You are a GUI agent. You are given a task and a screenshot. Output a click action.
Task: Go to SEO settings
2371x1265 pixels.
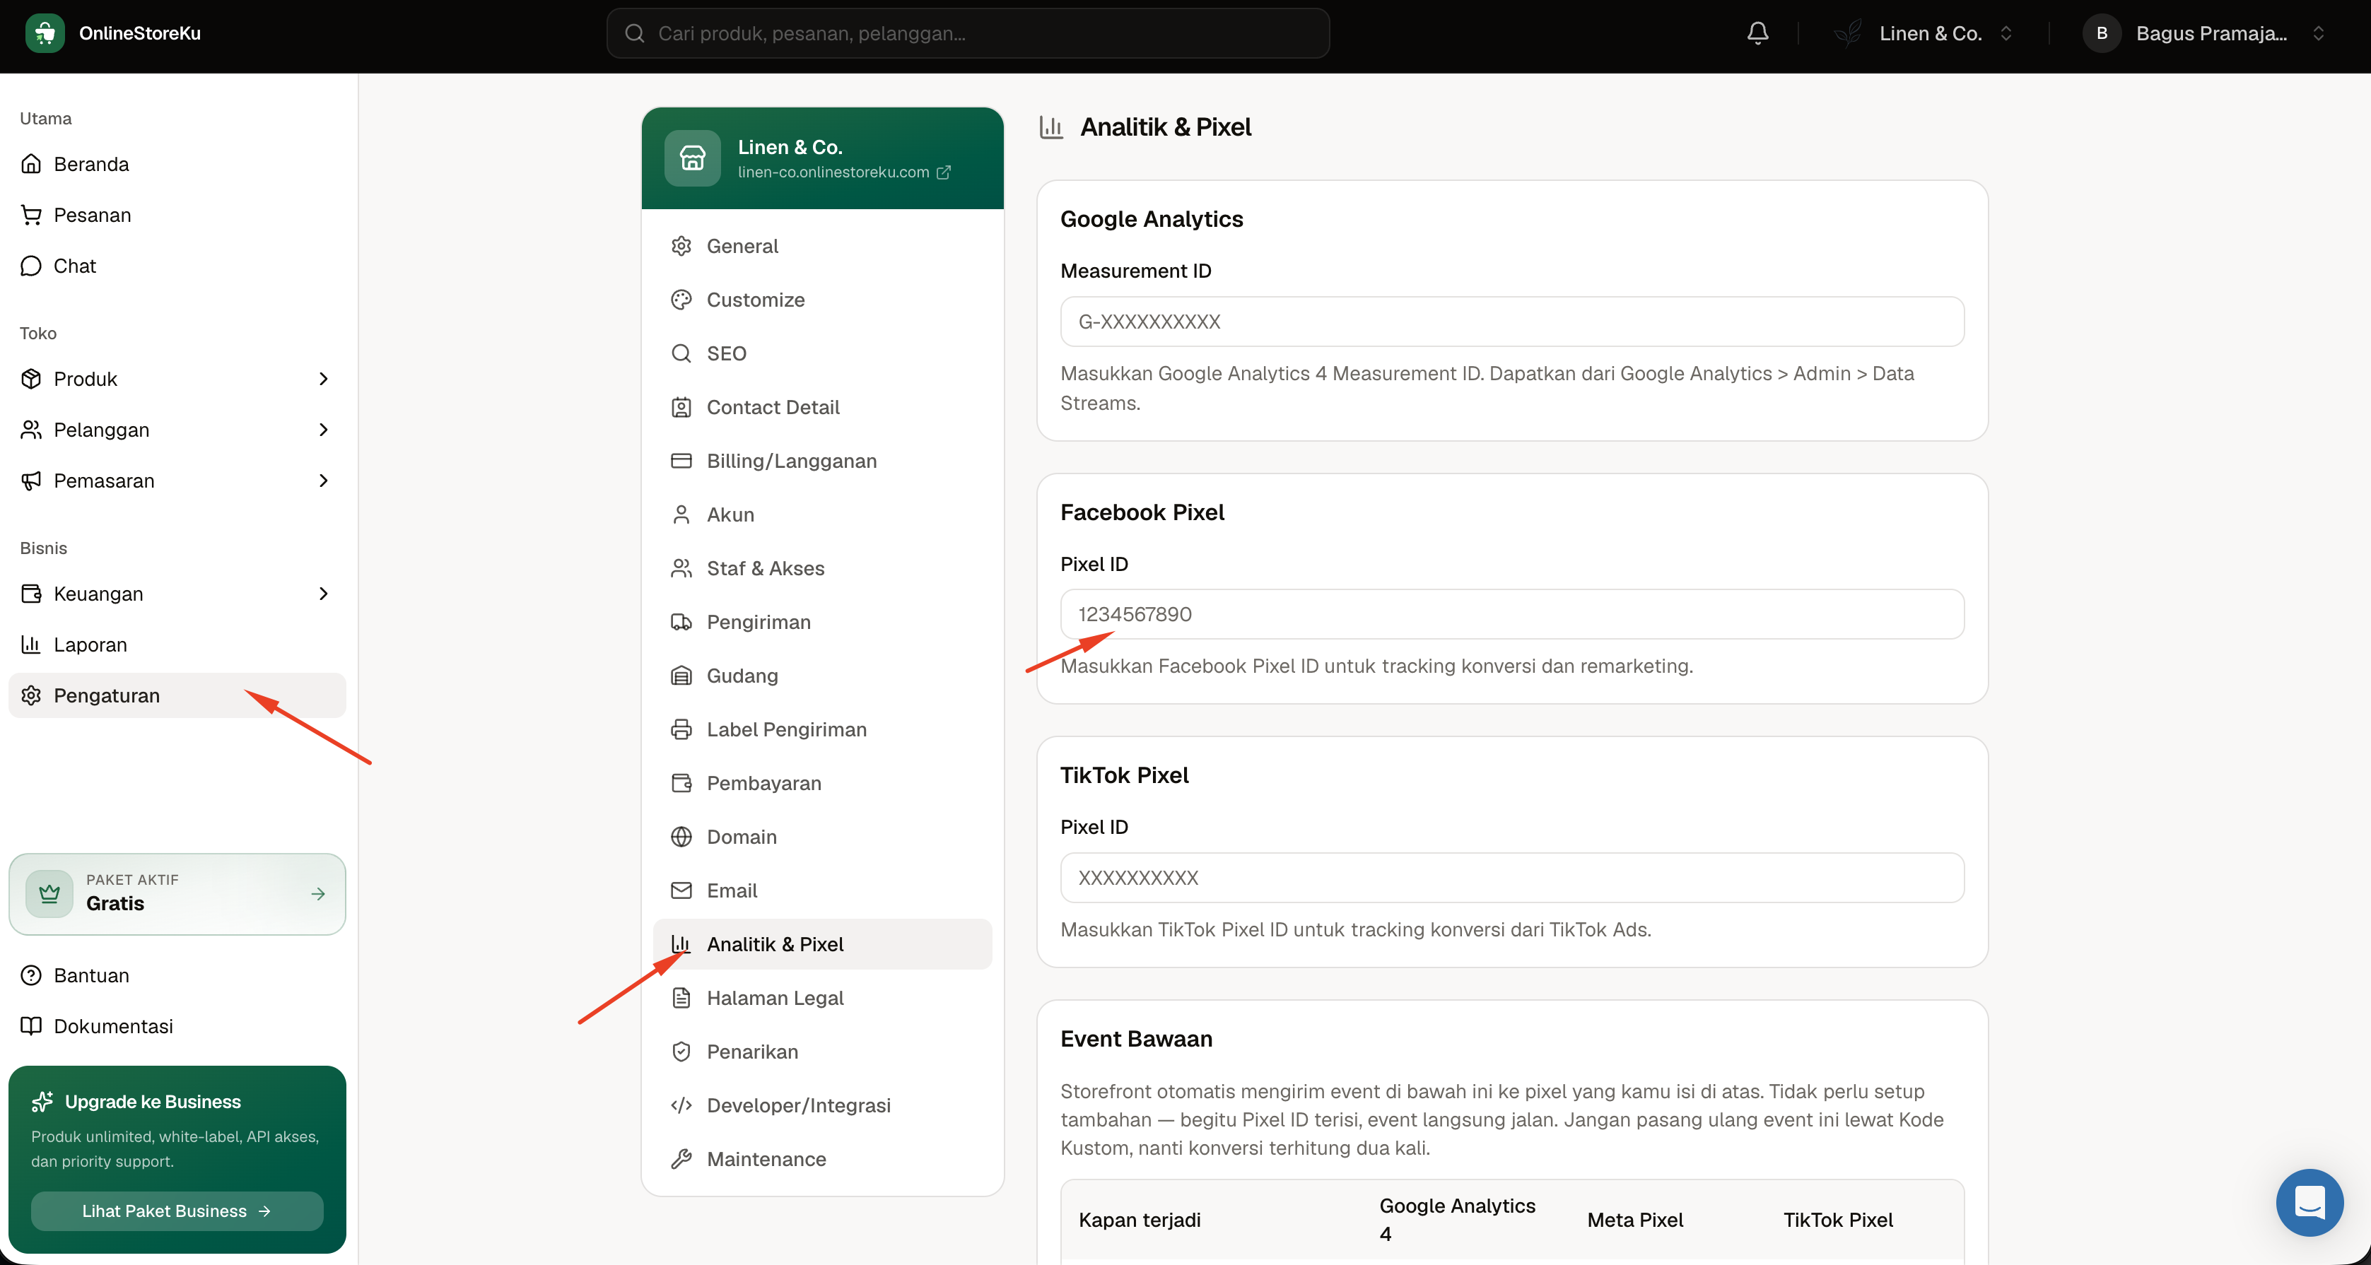822,353
